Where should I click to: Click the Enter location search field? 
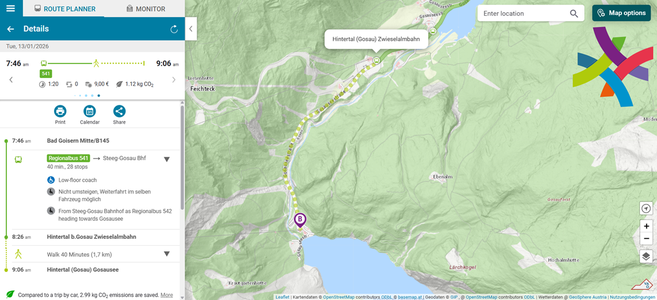[x=524, y=13]
